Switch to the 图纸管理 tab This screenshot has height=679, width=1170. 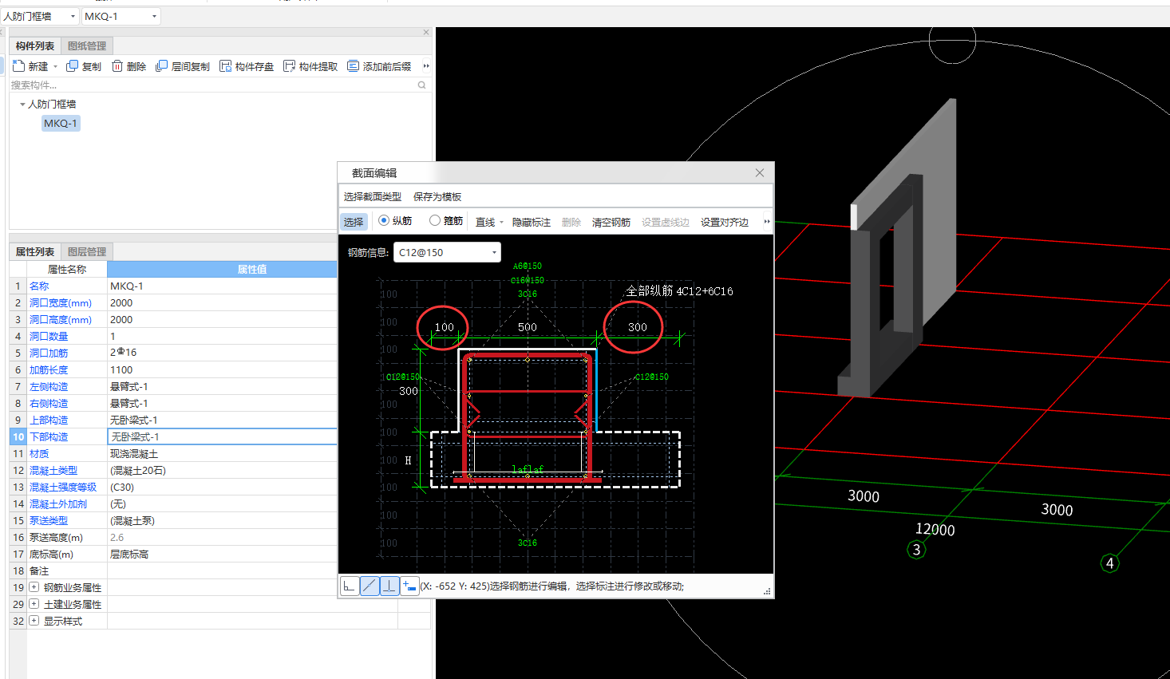86,46
